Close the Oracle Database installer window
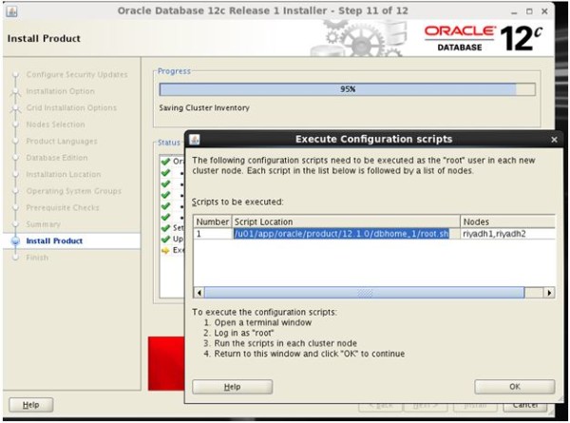 pos(544,11)
